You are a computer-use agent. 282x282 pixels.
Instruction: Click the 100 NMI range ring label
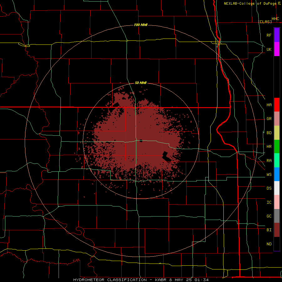coord(141,25)
